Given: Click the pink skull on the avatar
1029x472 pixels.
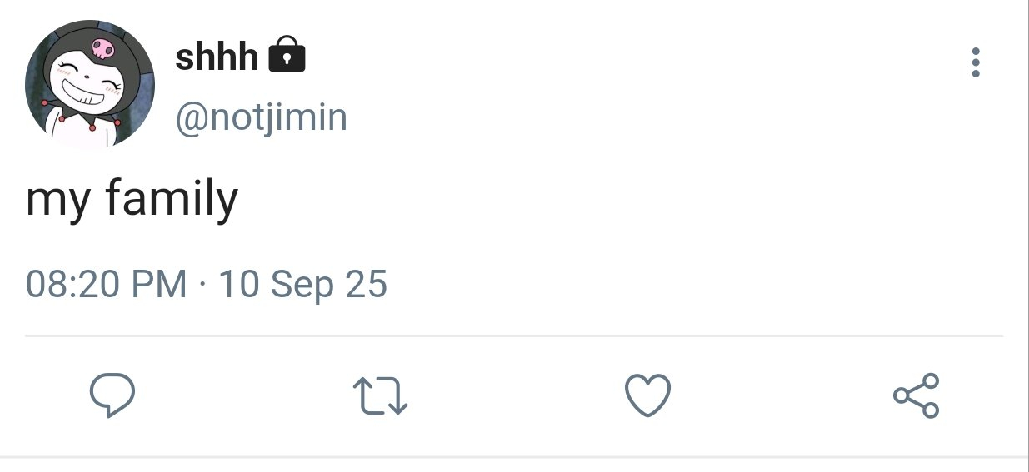Looking at the screenshot, I should click(x=103, y=47).
